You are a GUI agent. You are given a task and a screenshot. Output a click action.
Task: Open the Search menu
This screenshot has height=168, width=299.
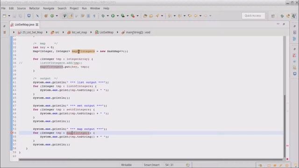[x=62, y=8]
